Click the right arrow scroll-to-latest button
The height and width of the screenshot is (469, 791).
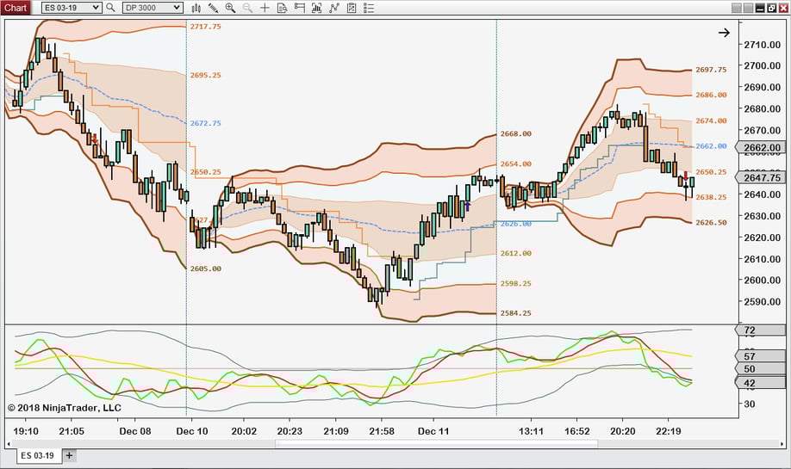click(724, 33)
